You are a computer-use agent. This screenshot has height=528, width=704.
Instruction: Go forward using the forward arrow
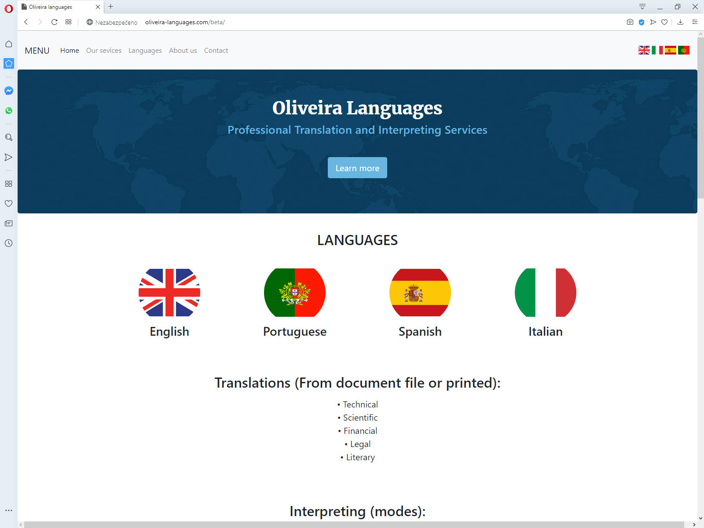click(x=40, y=22)
